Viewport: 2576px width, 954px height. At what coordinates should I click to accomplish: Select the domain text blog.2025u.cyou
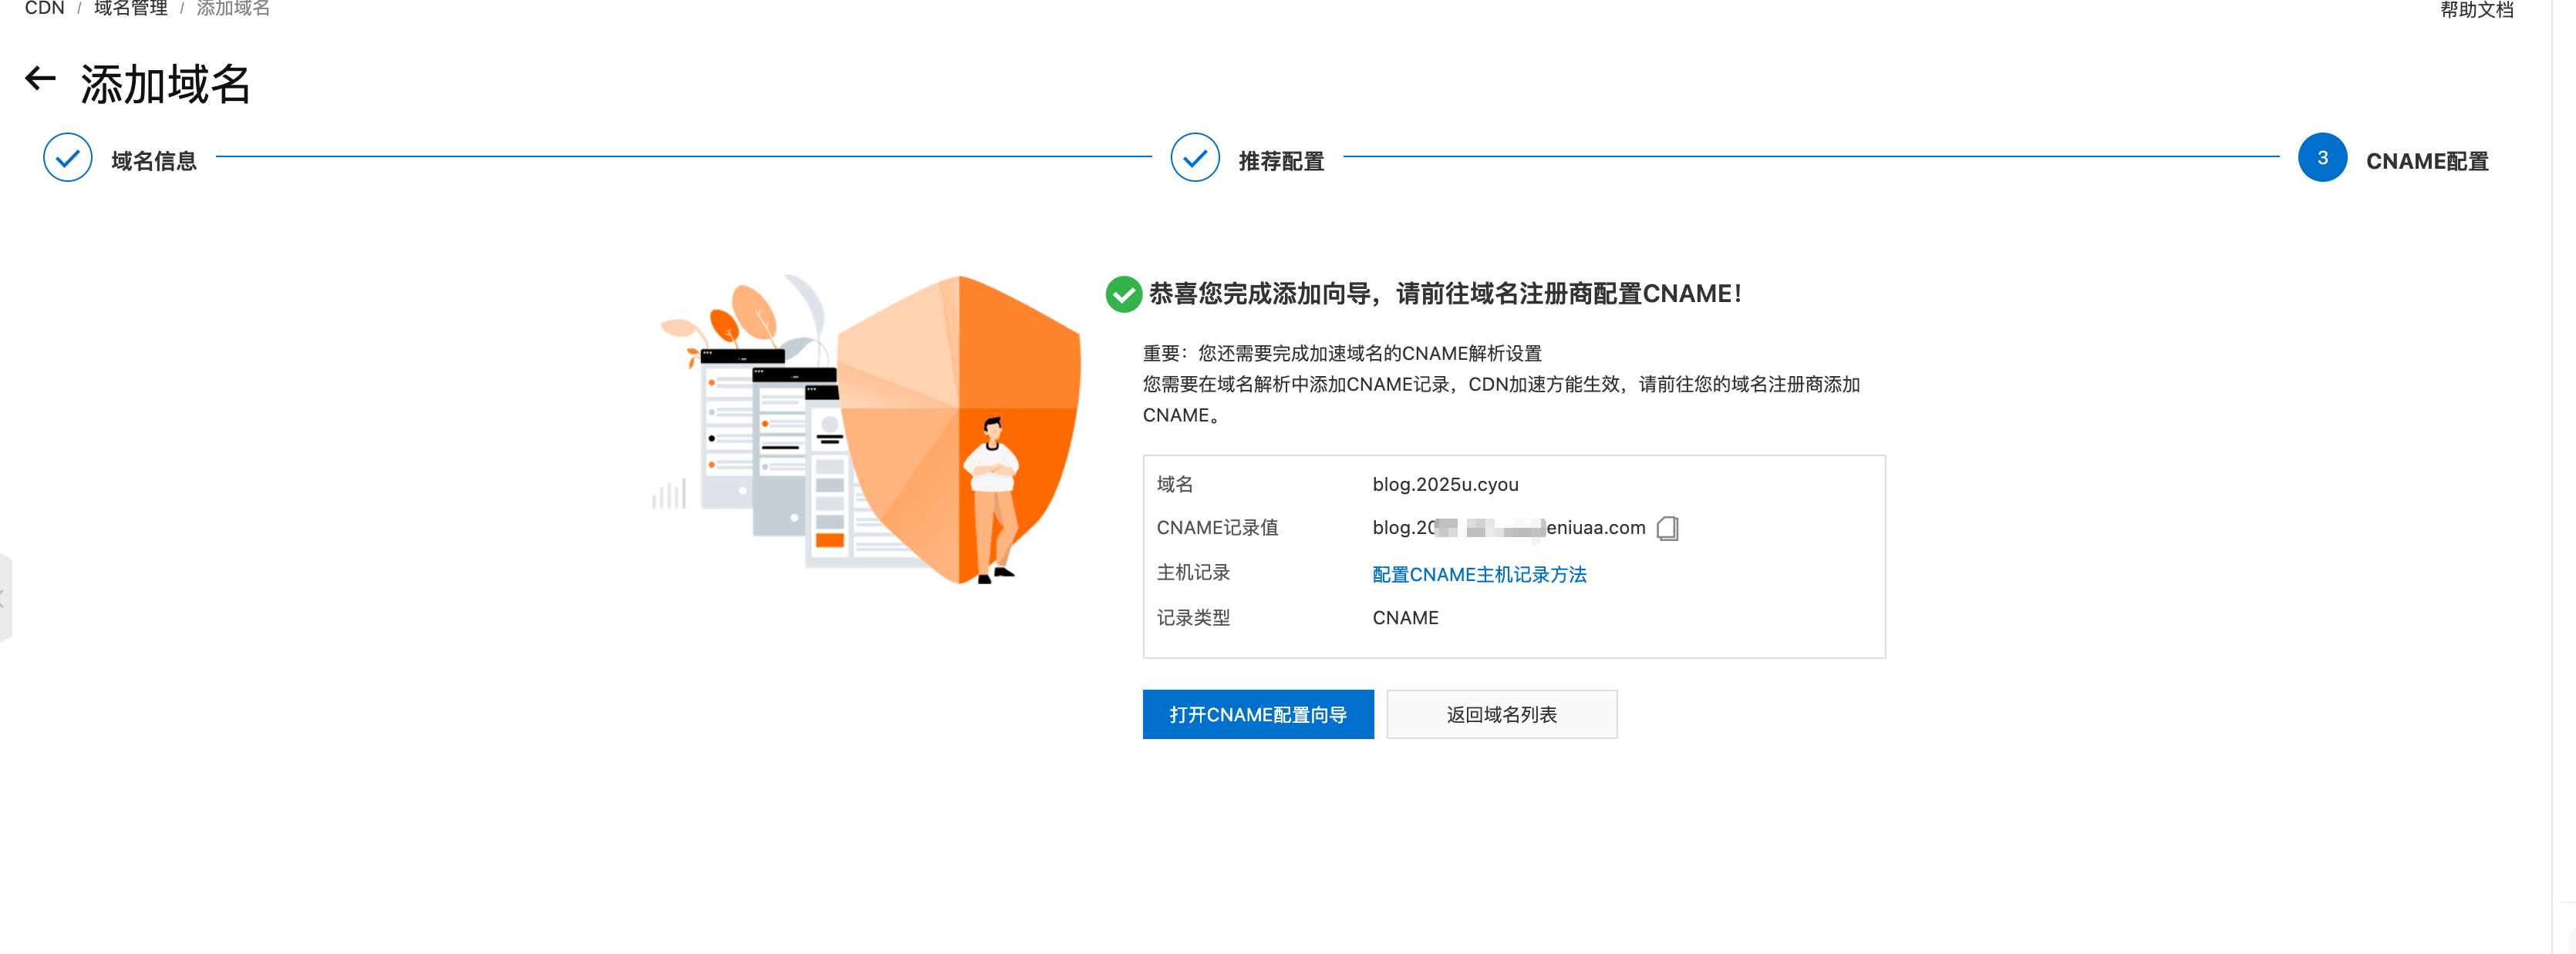pyautogui.click(x=1445, y=483)
